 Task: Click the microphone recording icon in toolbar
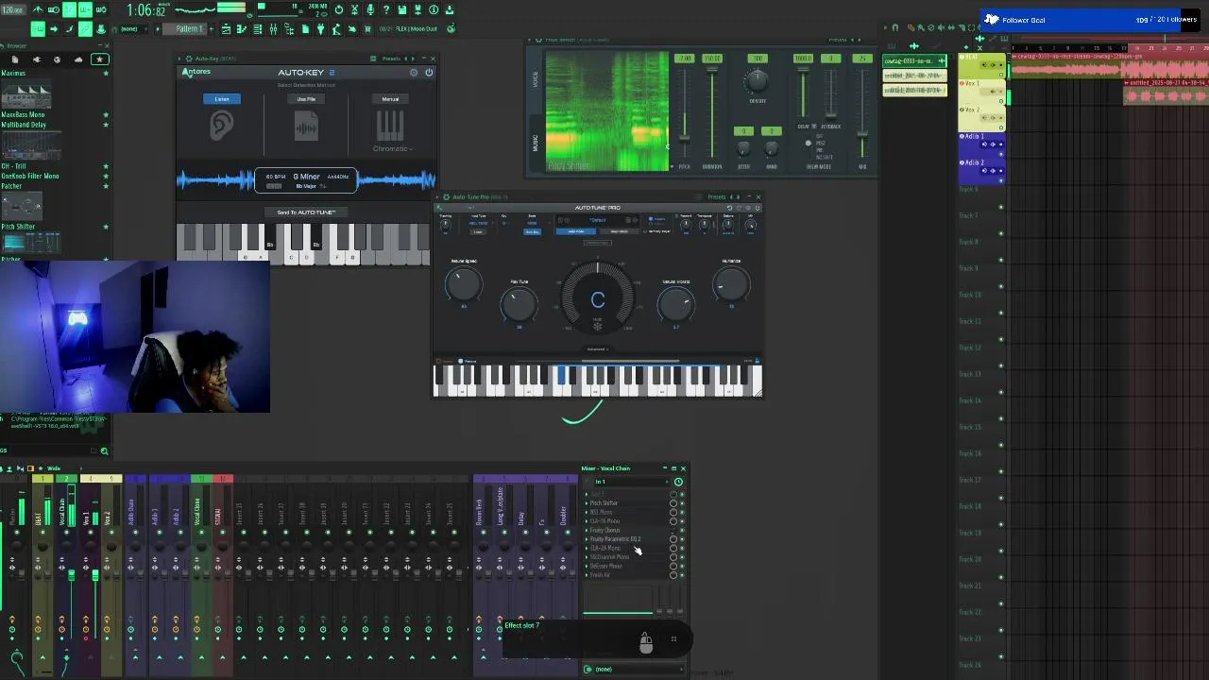(x=370, y=9)
